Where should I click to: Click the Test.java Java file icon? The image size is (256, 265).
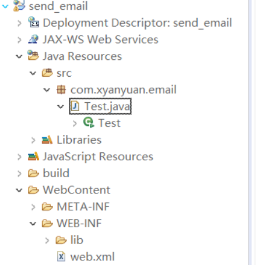click(75, 106)
